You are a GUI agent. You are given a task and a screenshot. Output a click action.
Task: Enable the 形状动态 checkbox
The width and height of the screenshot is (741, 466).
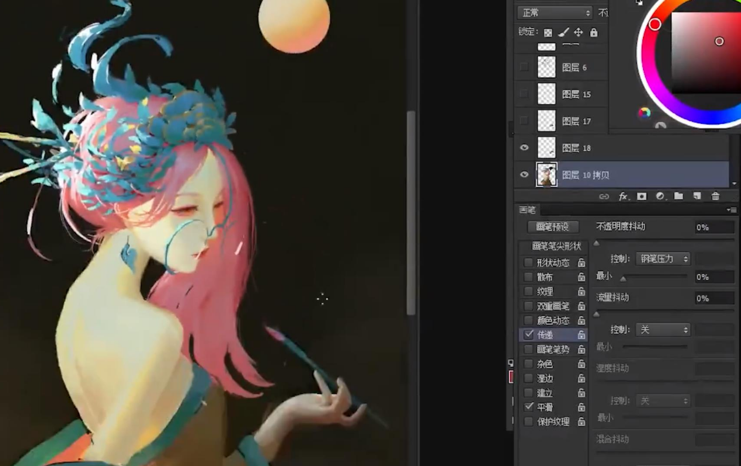[x=528, y=262]
